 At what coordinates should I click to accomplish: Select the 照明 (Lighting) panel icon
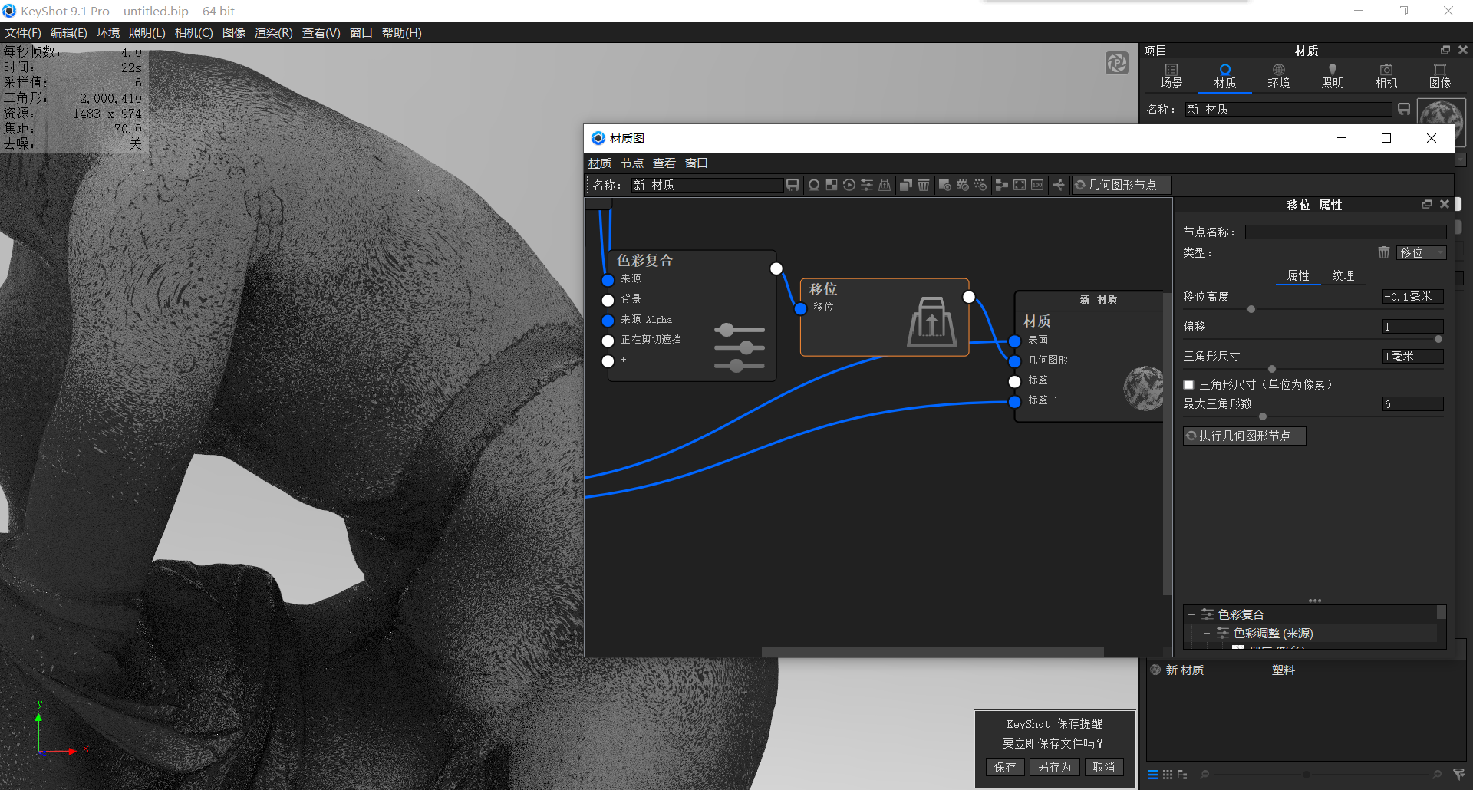click(1333, 75)
